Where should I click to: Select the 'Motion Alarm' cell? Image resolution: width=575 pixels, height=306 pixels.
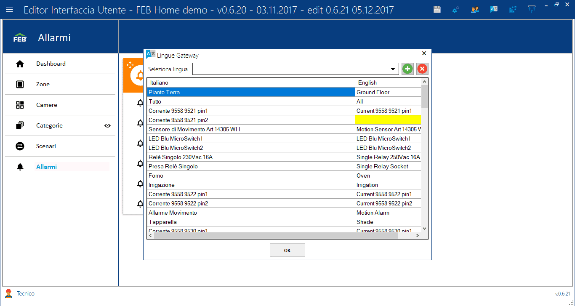pyautogui.click(x=388, y=213)
